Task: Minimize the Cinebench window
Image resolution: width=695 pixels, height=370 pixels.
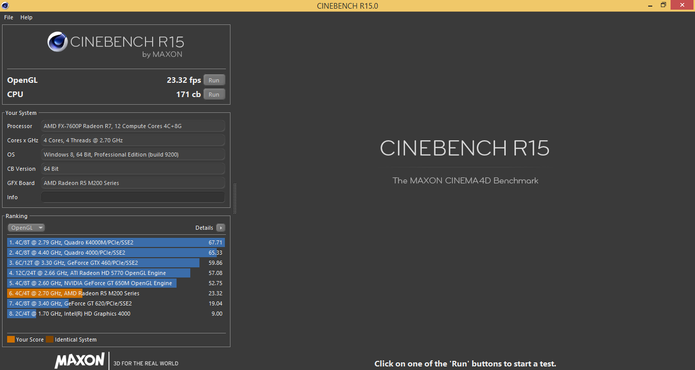Action: (x=650, y=5)
